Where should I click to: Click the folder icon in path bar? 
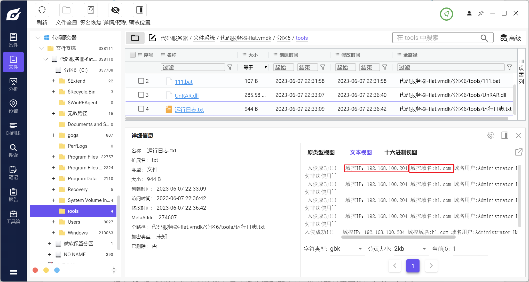[x=135, y=38]
